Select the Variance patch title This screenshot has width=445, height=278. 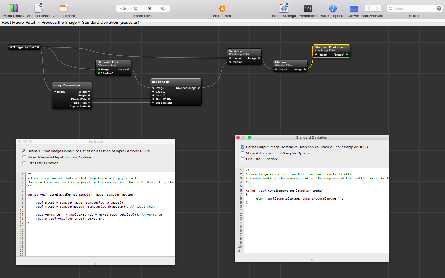[x=235, y=51]
